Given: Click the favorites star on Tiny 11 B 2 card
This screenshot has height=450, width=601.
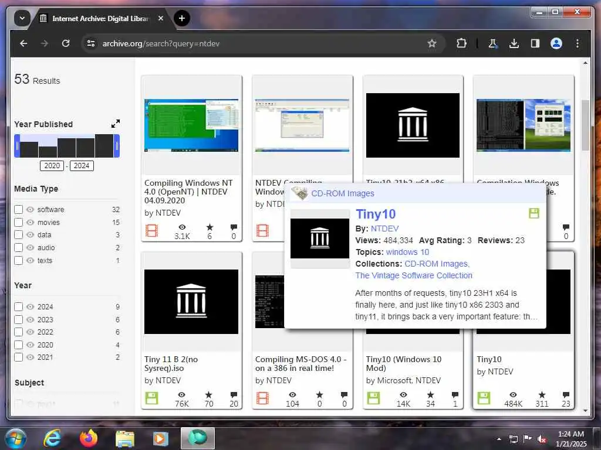Looking at the screenshot, I should point(208,394).
